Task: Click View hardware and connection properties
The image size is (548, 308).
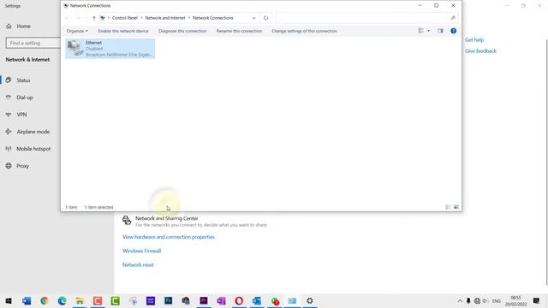Action: 169,237
